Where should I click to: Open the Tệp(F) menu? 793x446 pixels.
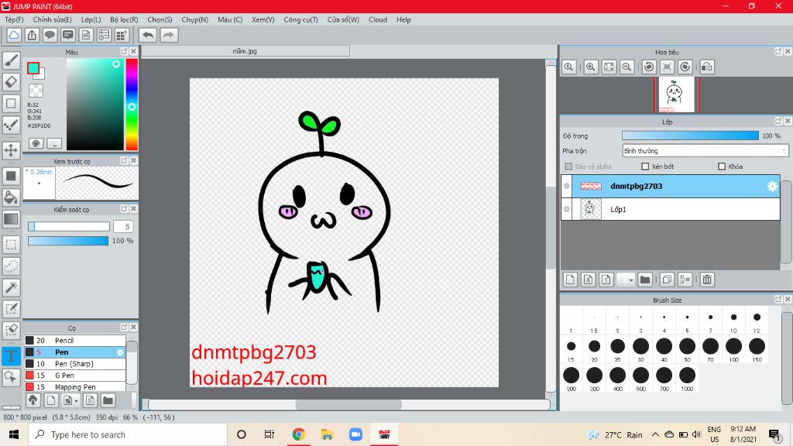click(14, 19)
